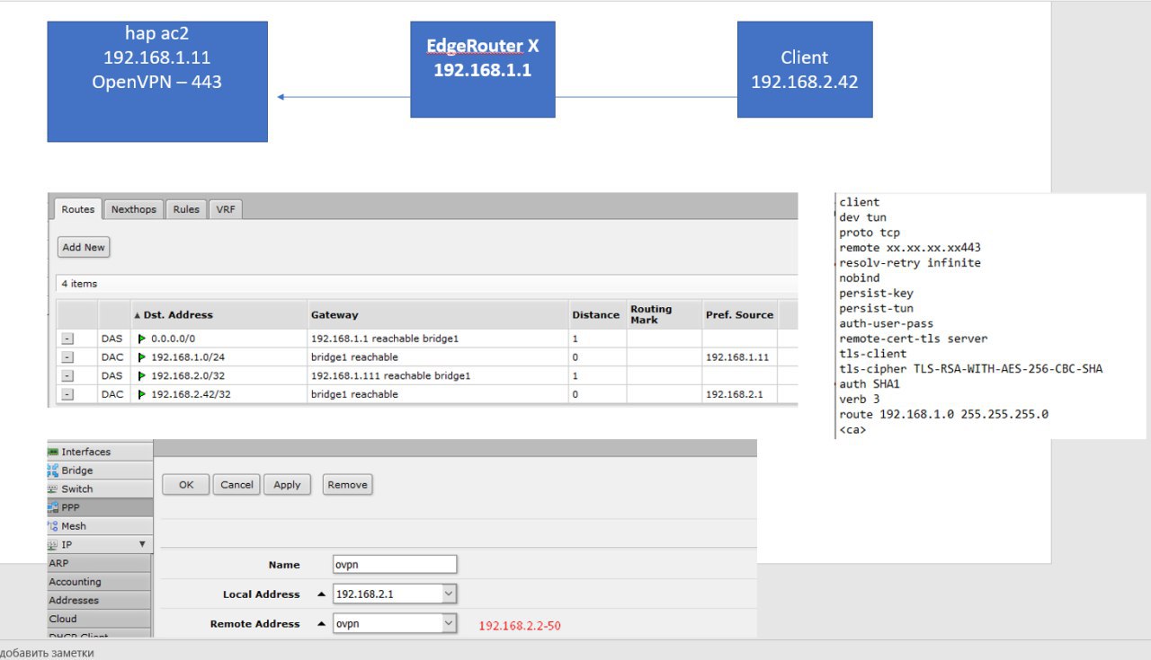
Task: Open the Bridge menu icon
Action: pos(53,471)
